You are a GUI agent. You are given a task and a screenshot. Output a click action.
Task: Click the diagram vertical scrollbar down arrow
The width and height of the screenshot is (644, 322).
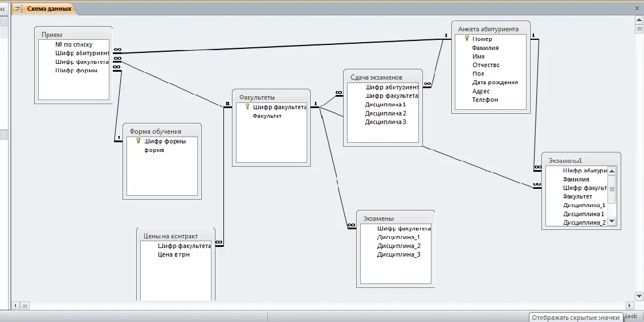pos(639,296)
